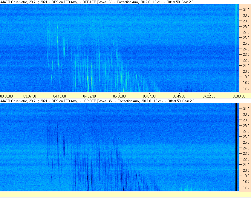
Task: Click the 25.0 frequency label on Stokes +V plot
Action: (x=246, y=142)
